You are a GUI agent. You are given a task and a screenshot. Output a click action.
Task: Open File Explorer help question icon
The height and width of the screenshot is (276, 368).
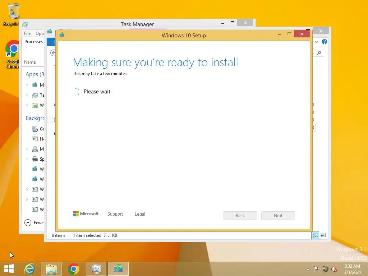325,42
